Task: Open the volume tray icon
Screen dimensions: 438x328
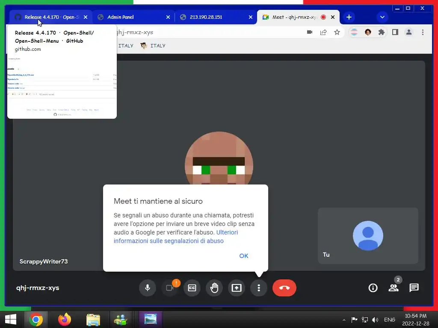Action: click(375, 319)
